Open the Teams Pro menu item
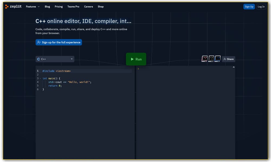 (73, 6)
